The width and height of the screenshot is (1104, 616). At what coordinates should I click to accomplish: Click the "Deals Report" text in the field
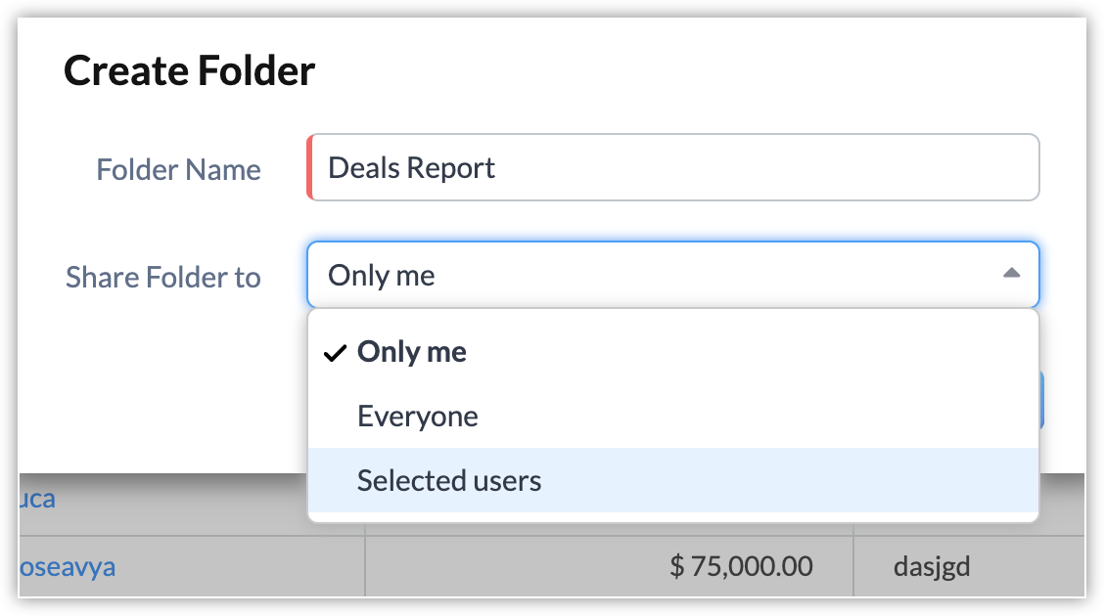pos(411,168)
